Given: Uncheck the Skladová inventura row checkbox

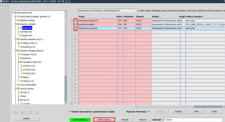Looking at the screenshot, I should tap(75, 28).
